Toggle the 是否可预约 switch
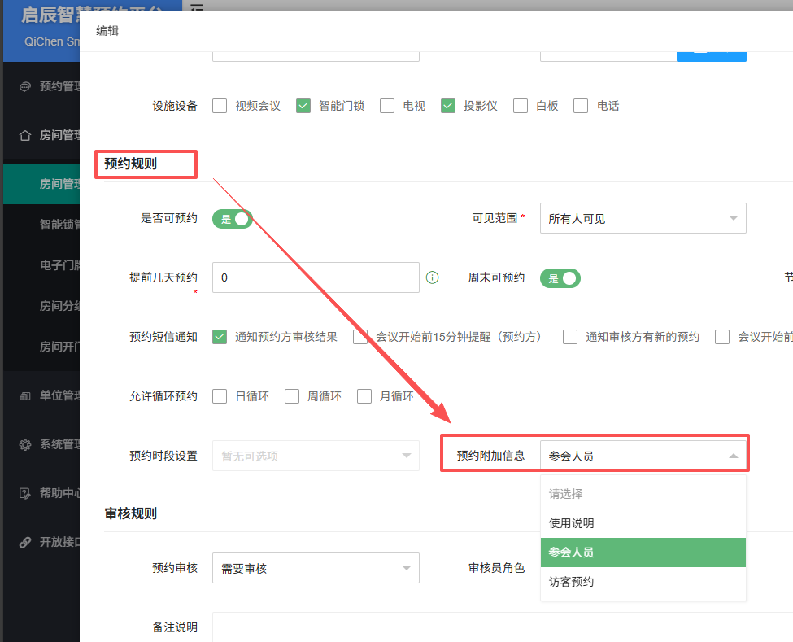Image resolution: width=793 pixels, height=642 pixels. point(233,219)
